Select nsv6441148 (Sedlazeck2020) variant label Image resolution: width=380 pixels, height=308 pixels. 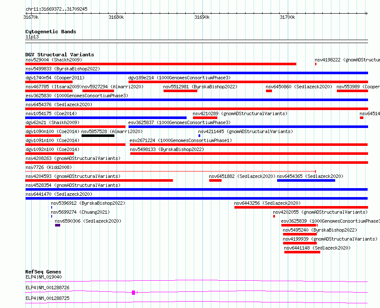point(317,248)
